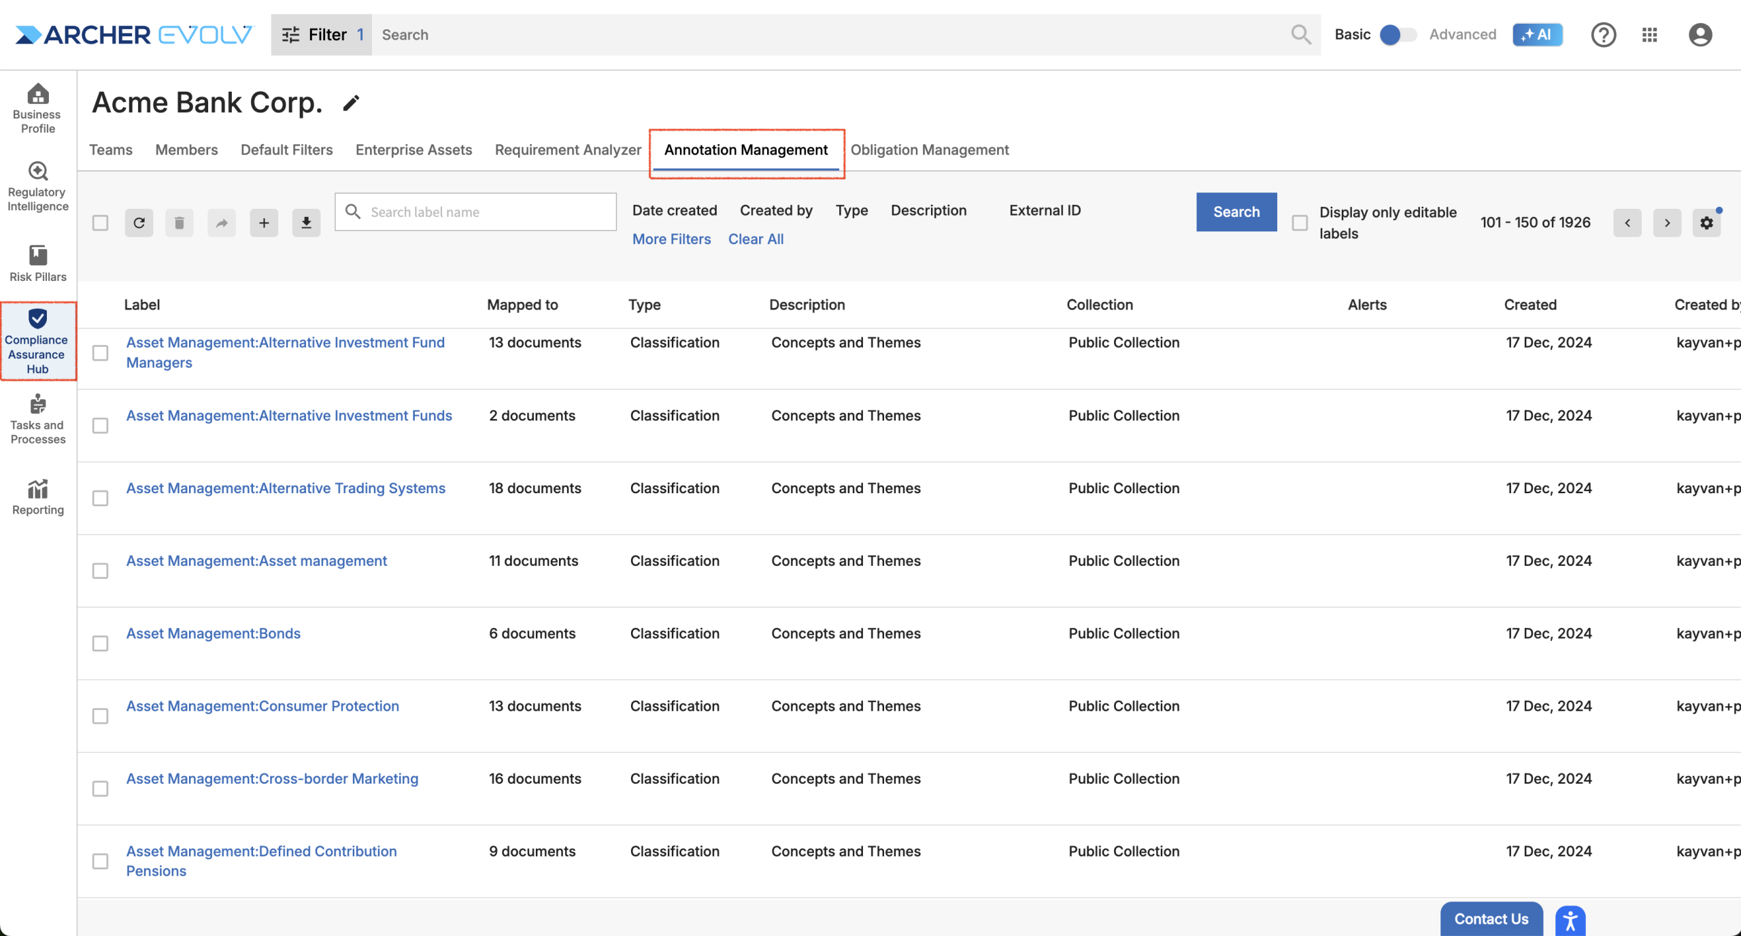Switch to Obligation Management tab
This screenshot has width=1741, height=936.
929,150
